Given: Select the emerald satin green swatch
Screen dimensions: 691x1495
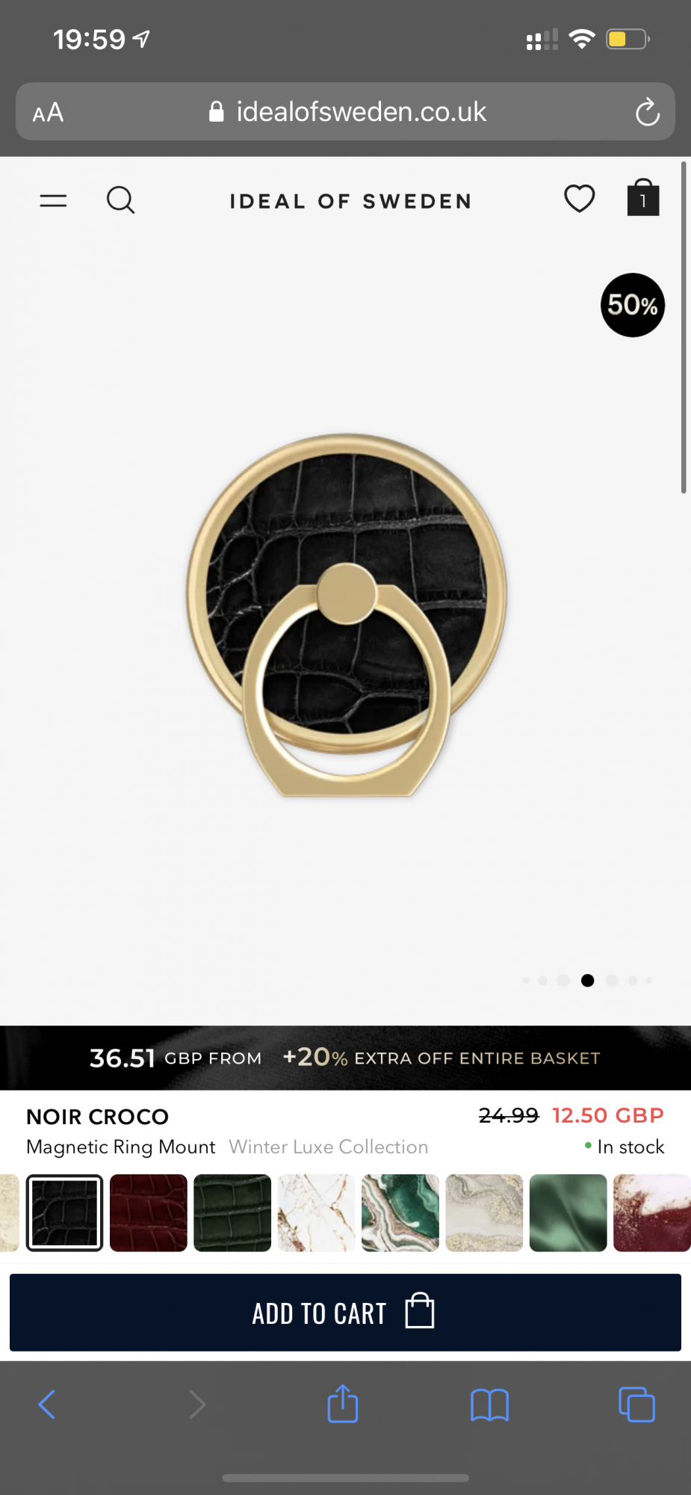Looking at the screenshot, I should click(x=568, y=1212).
